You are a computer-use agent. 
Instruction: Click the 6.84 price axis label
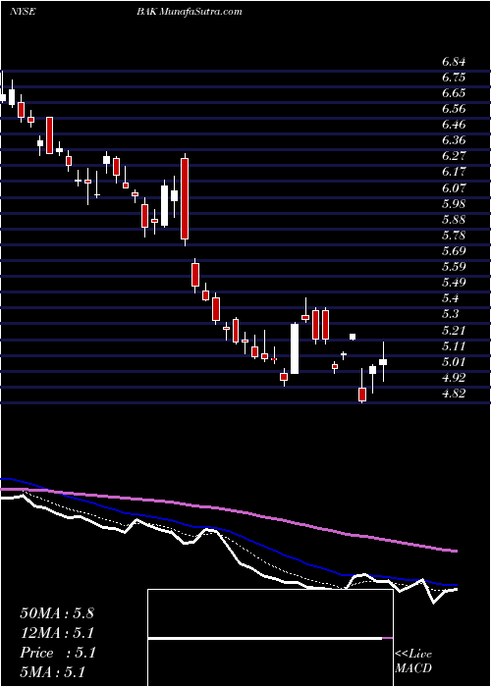454,62
